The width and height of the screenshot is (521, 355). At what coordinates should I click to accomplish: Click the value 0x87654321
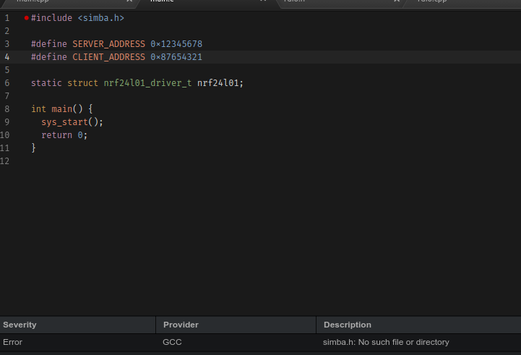point(176,57)
